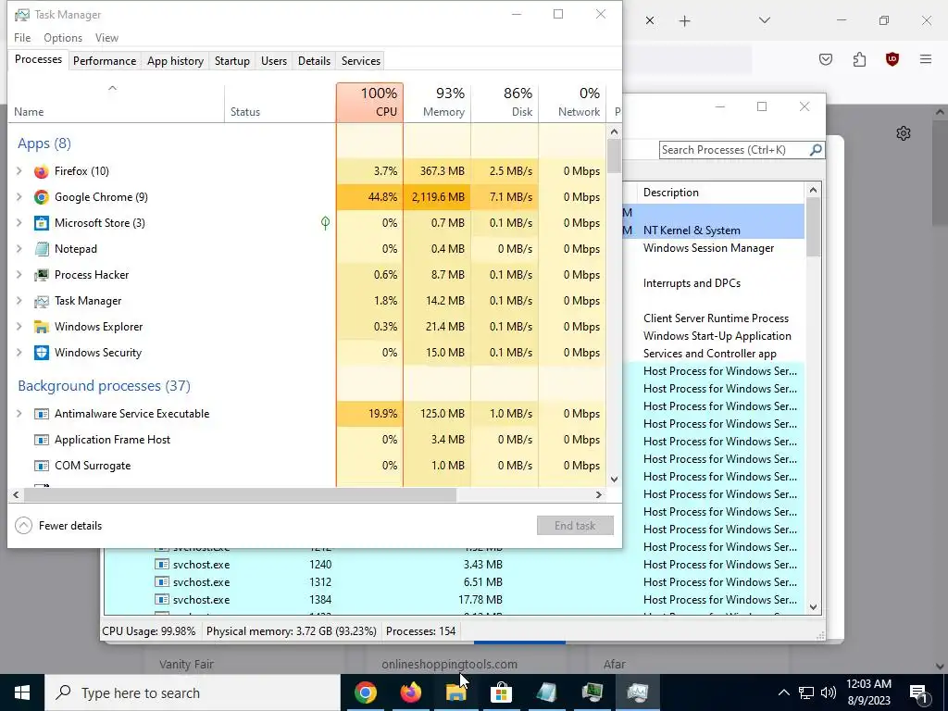Click the End task button
The height and width of the screenshot is (711, 948).
575,526
